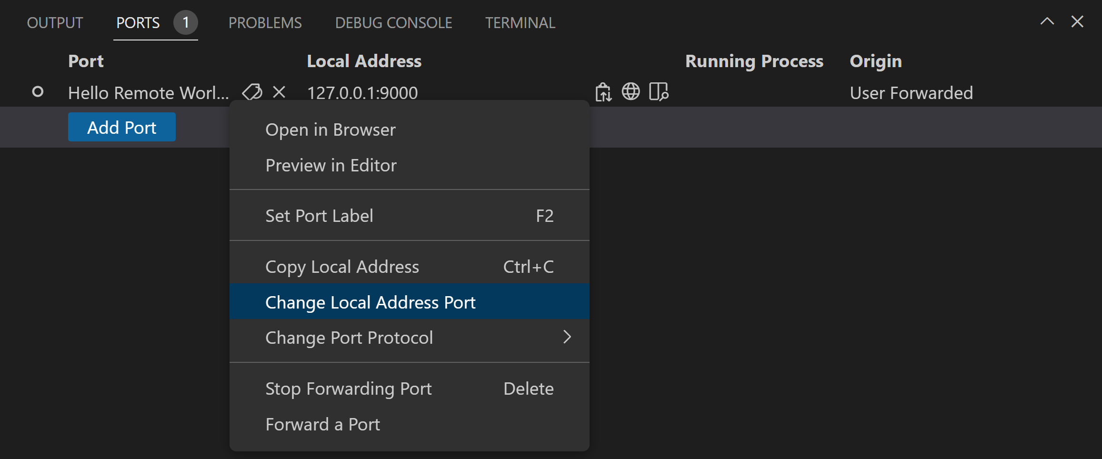Choose Stop Forwarding Port
This screenshot has width=1102, height=459.
click(x=348, y=389)
